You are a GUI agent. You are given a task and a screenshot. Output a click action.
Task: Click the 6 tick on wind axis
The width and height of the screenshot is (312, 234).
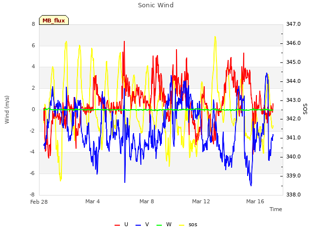pyautogui.click(x=33, y=45)
